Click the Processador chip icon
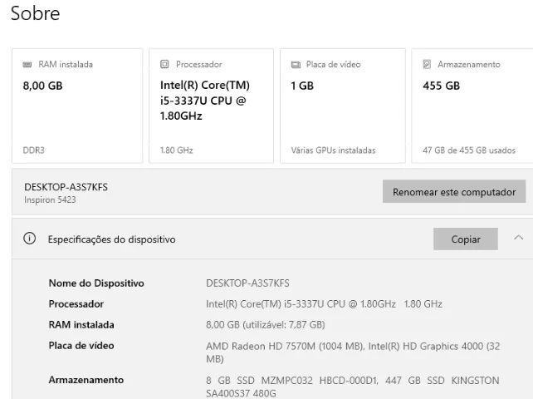Image resolution: width=533 pixels, height=399 pixels. point(164,64)
